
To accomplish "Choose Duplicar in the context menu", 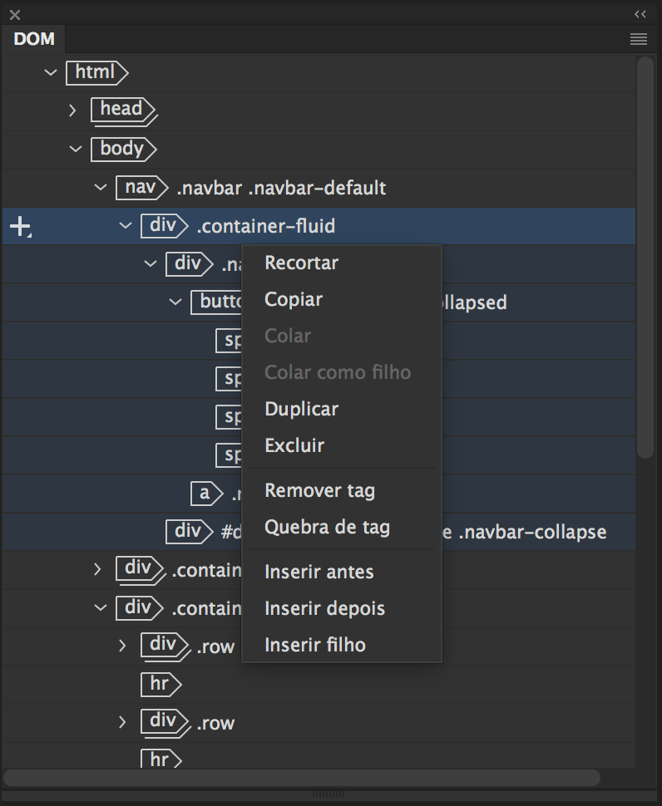I will point(301,409).
